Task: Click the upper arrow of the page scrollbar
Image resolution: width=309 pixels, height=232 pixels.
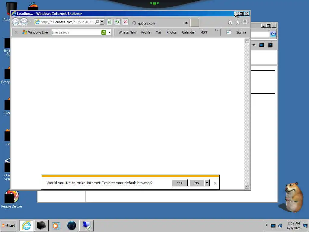Action: click(247, 41)
